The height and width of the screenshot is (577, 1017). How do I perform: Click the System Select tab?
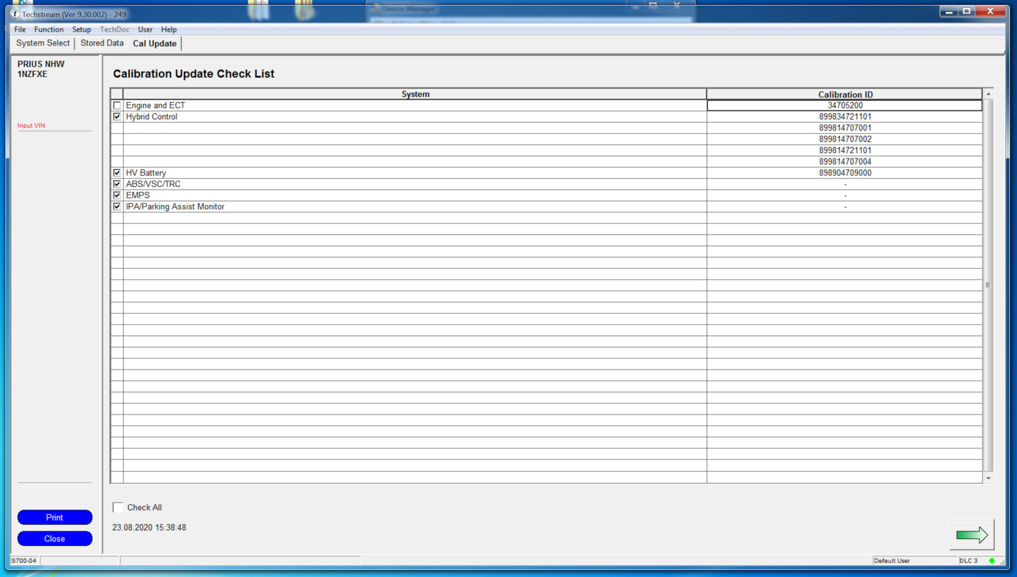(43, 43)
